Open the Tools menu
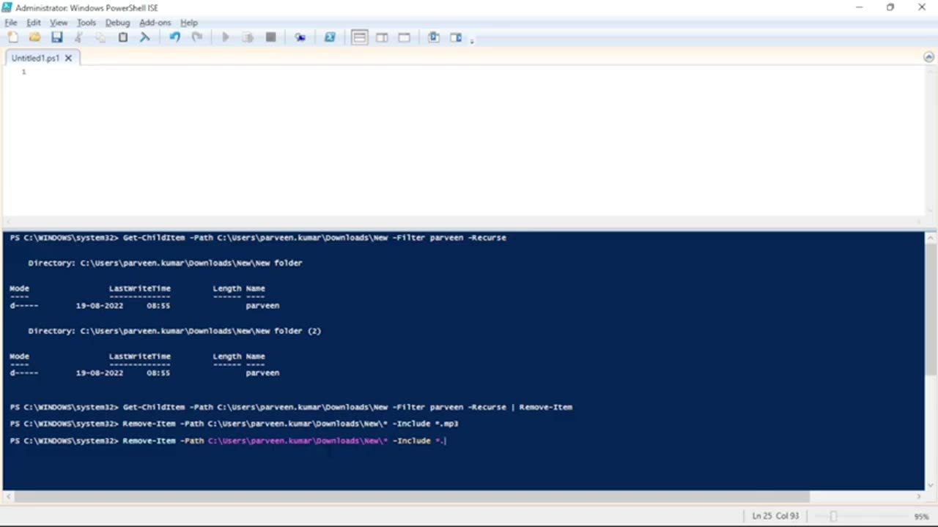This screenshot has width=938, height=527. [x=86, y=23]
